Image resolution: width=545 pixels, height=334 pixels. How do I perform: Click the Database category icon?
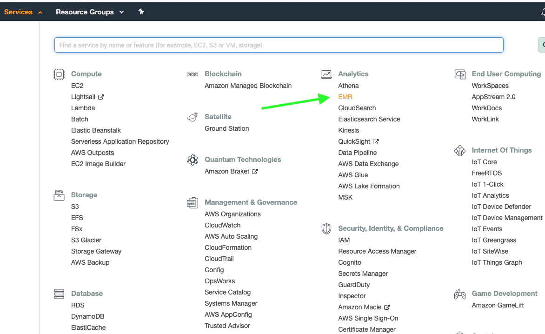point(59,294)
